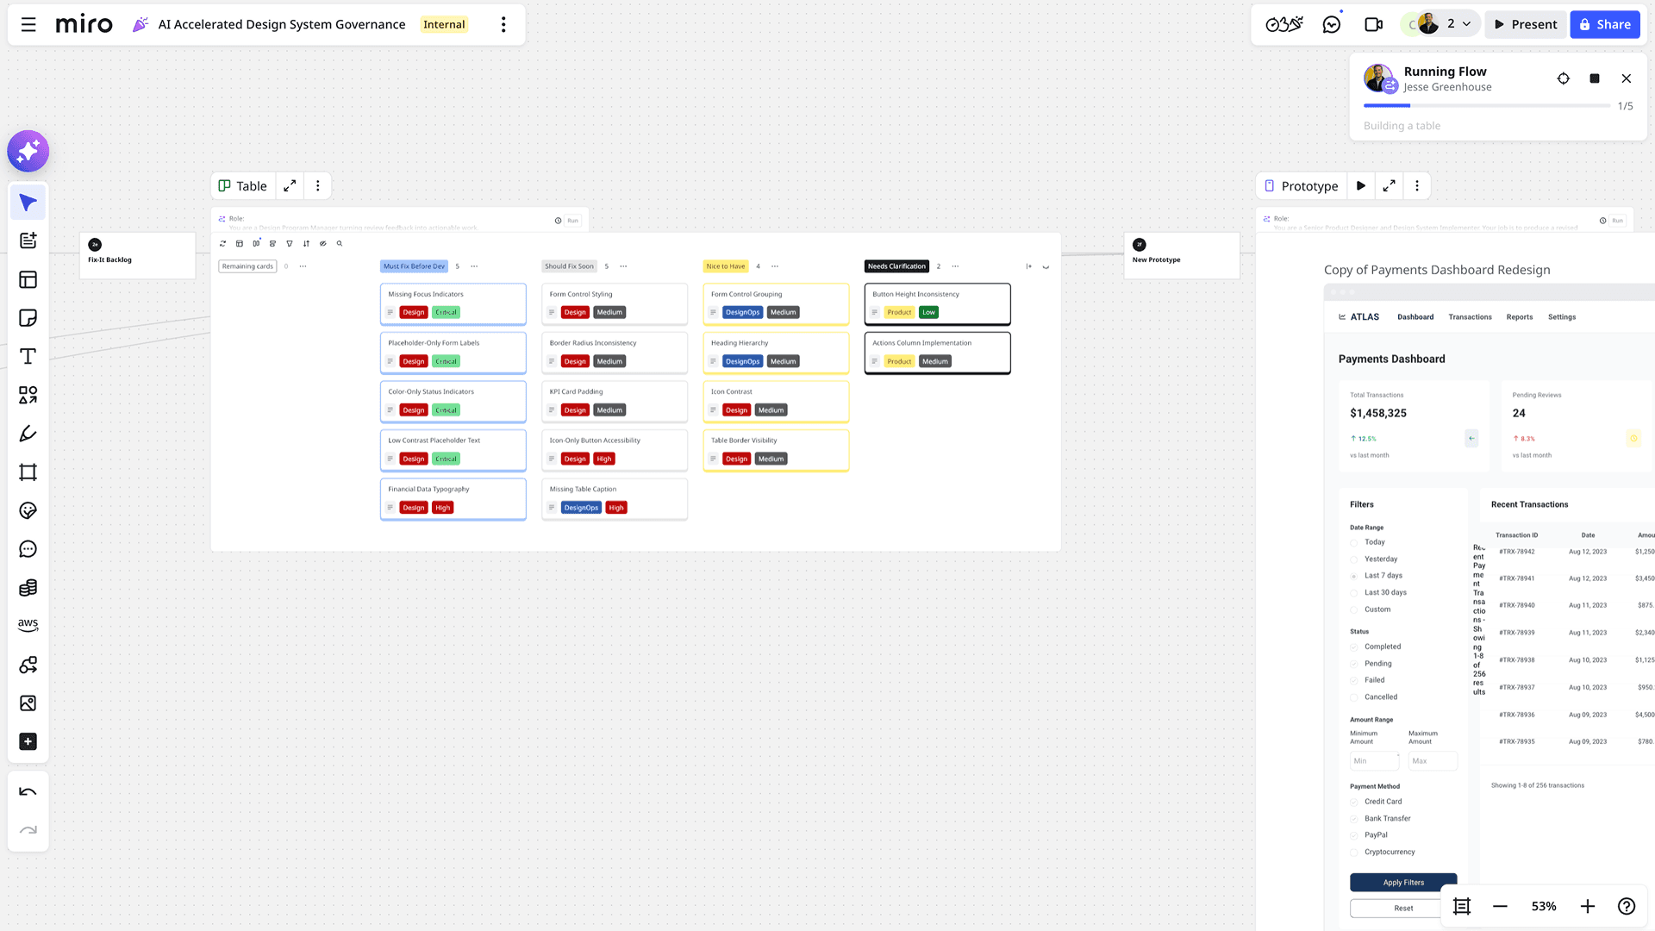1655x931 pixels.
Task: Expand the Table widget to fullscreen
Action: coord(290,186)
